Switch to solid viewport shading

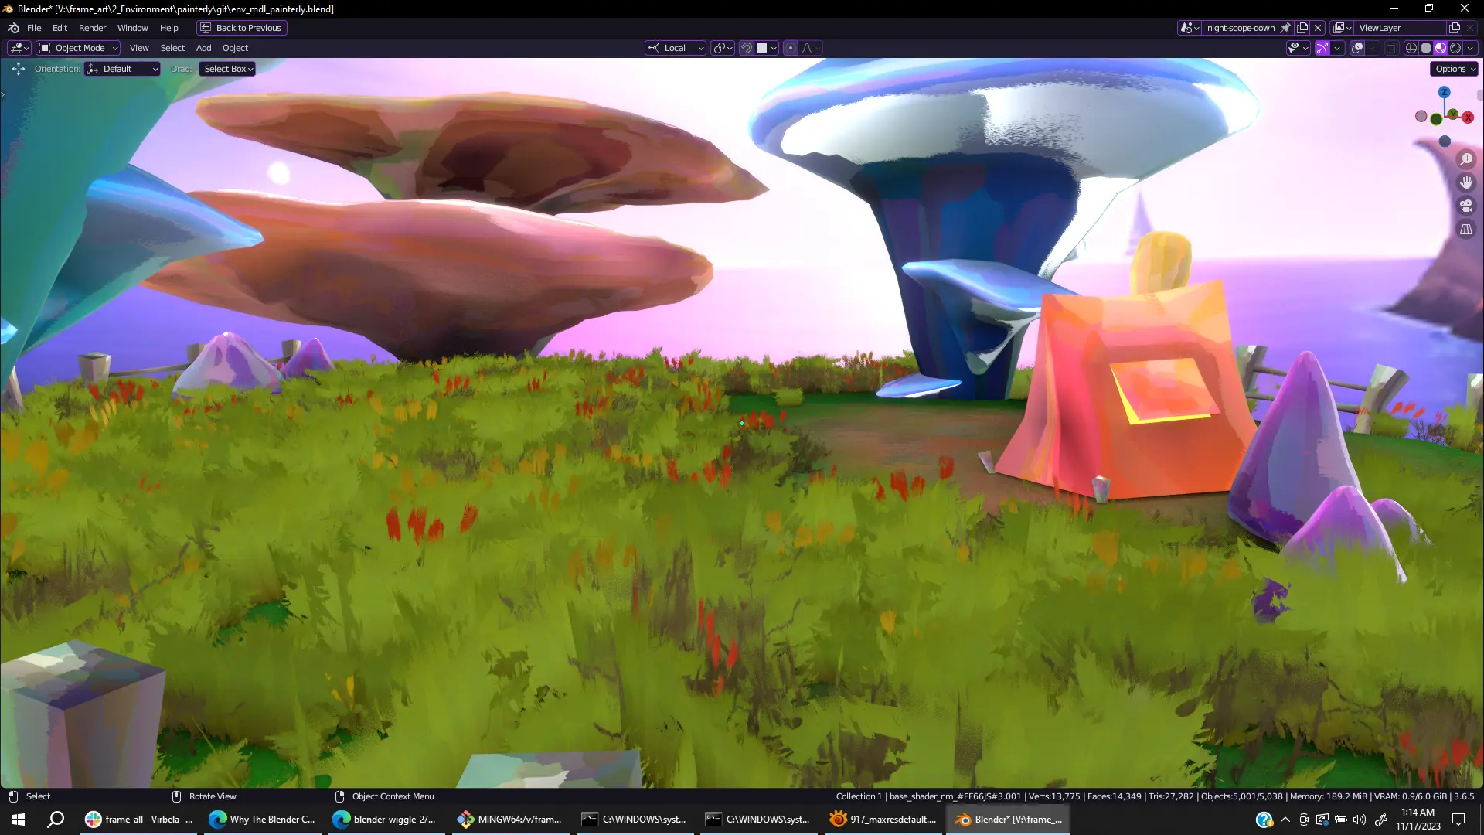(x=1426, y=48)
